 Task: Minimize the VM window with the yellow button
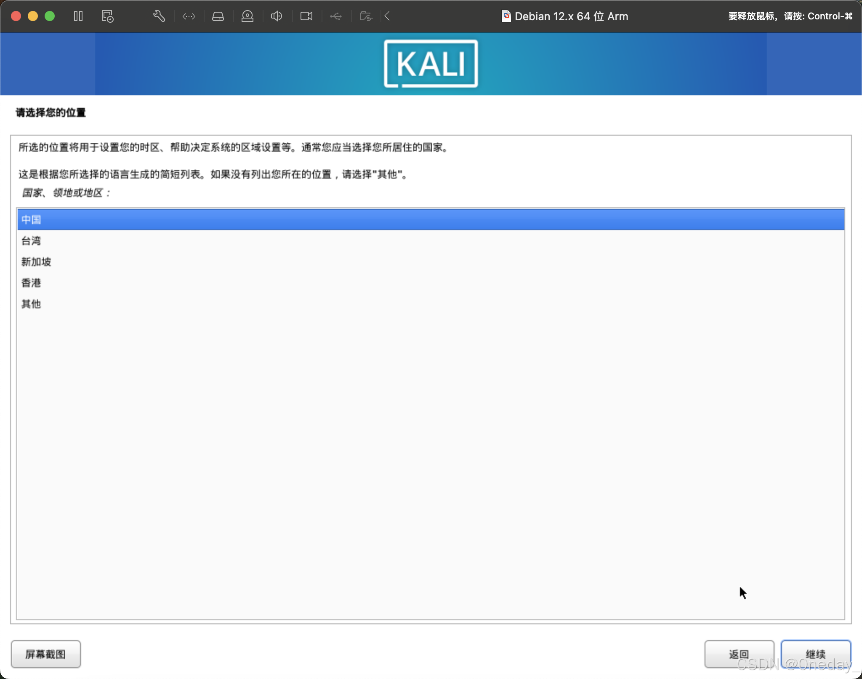pyautogui.click(x=33, y=16)
